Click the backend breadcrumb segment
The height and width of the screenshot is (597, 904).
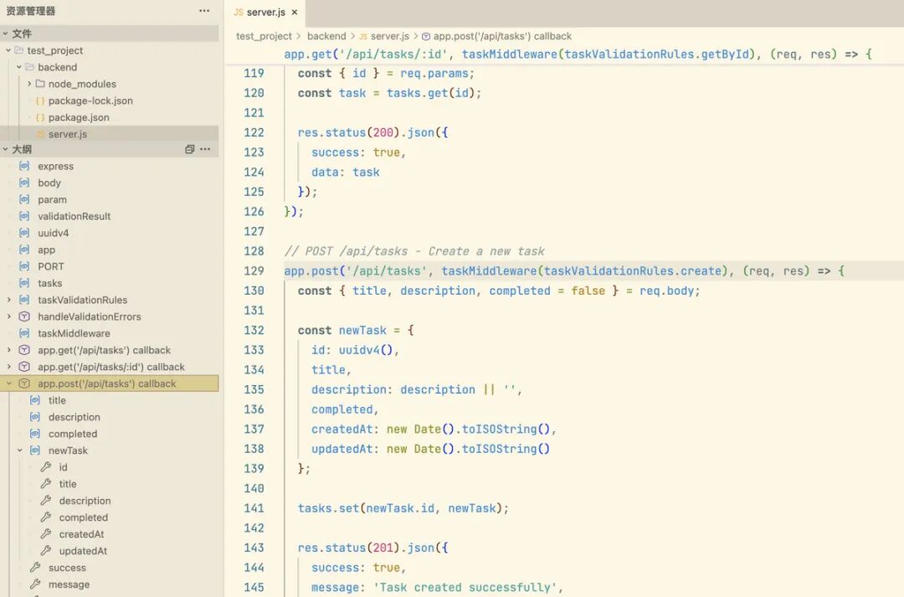point(326,36)
